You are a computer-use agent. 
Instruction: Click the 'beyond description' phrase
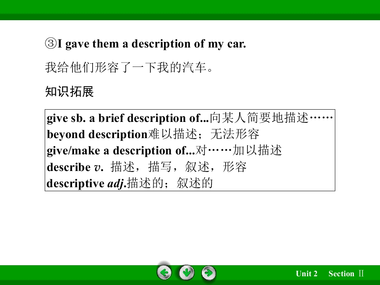click(97, 134)
